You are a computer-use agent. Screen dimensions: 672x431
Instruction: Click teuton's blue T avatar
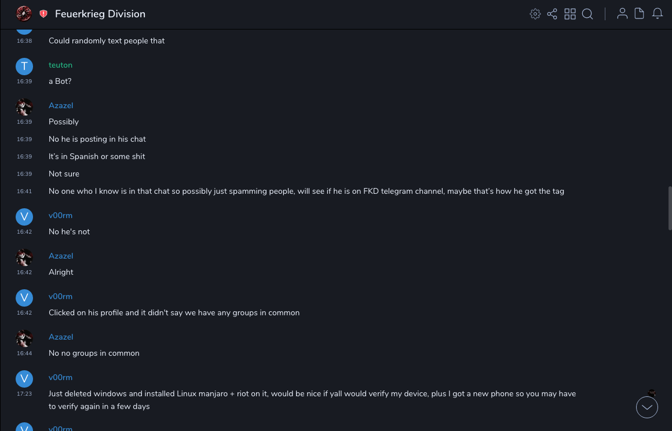tap(24, 67)
